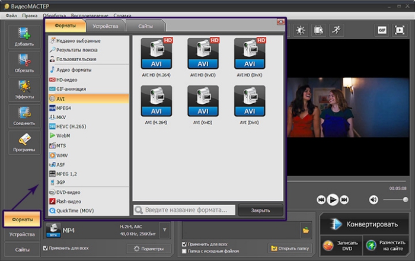The height and width of the screenshot is (261, 415).
Task: Click the video progress bar
Action: 347,182
